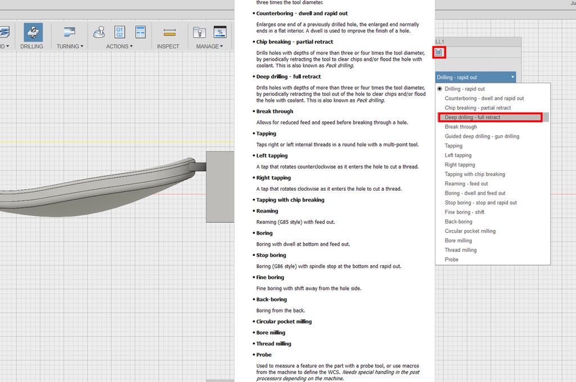
Task: Click text 'Boring from the back.'
Action: 281,311
